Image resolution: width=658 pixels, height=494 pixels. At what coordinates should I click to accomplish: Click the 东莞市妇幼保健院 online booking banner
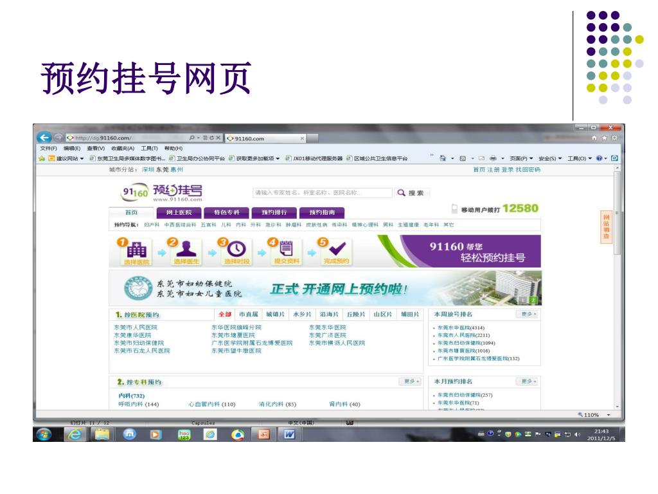[325, 288]
